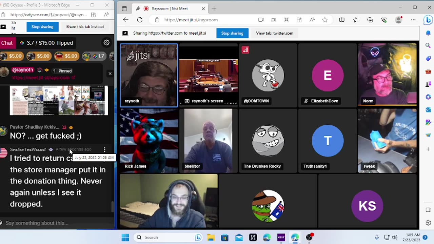The width and height of the screenshot is (434, 244).
Task: Select raynoth's video tile
Action: coord(149,75)
